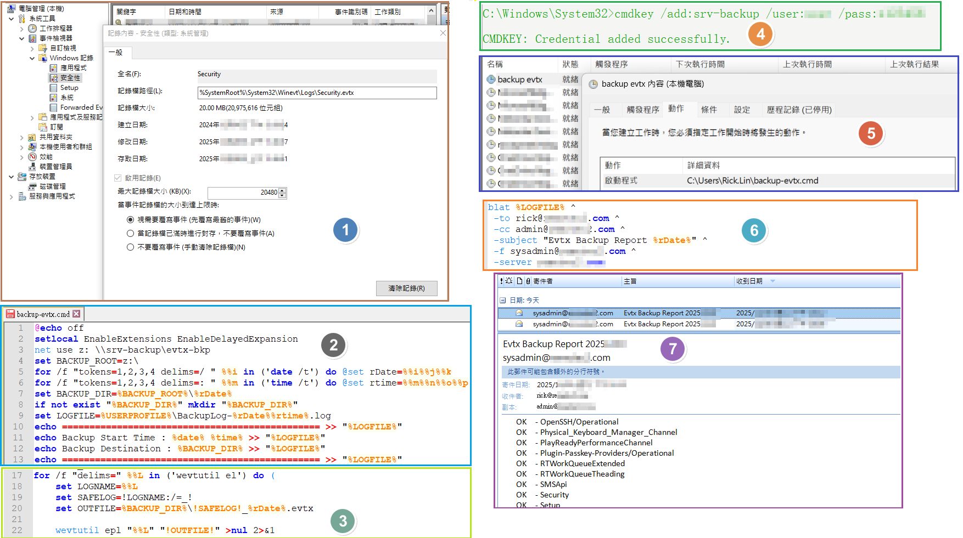This screenshot has height=538, width=963.
Task: Click the importance (!) column header icon in mail list
Action: tap(501, 281)
